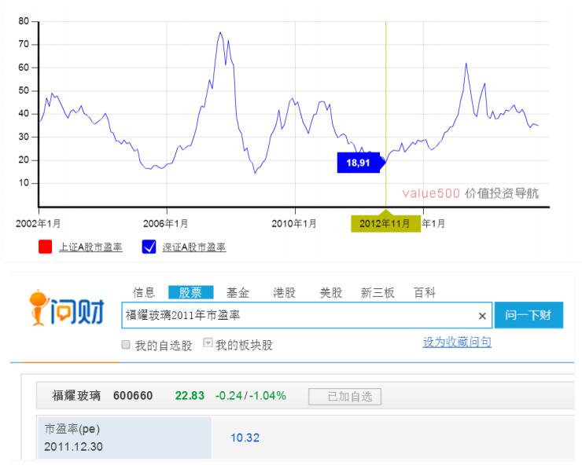This screenshot has height=469, width=582.
Task: Open the 上证A股市盈率 legend link
Action: (90, 247)
